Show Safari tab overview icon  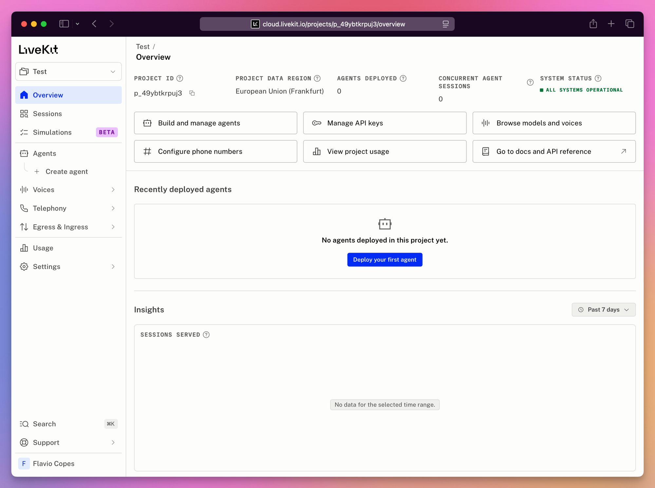[x=630, y=24]
